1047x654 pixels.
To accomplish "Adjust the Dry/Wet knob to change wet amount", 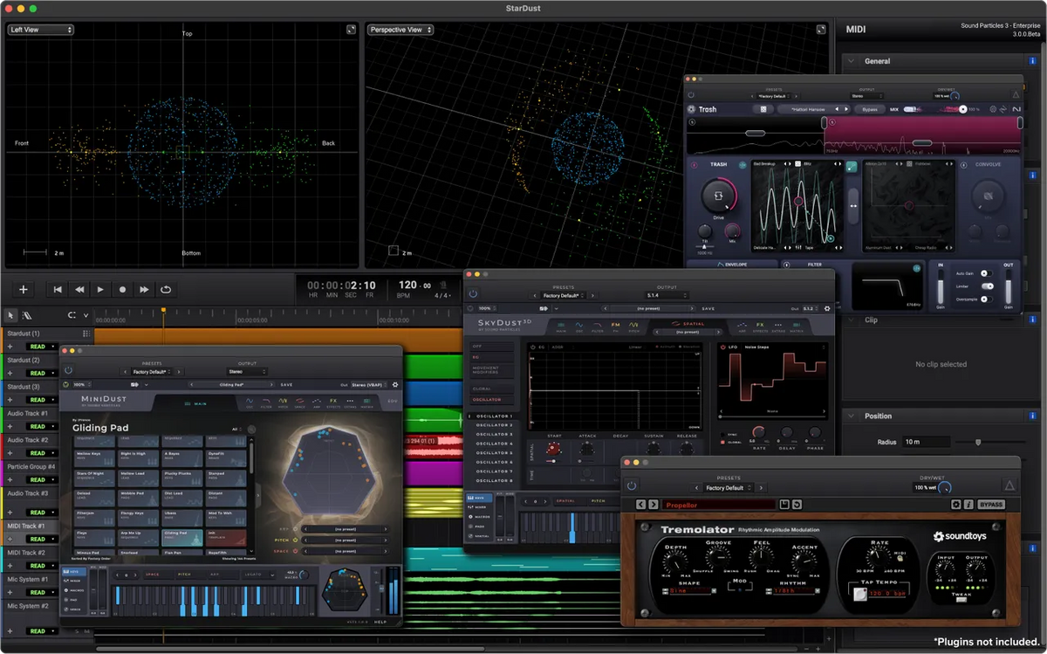I will pos(944,488).
